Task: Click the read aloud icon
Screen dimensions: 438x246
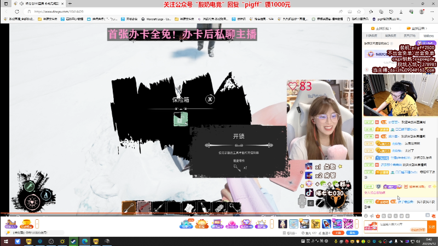Action: pos(341,11)
